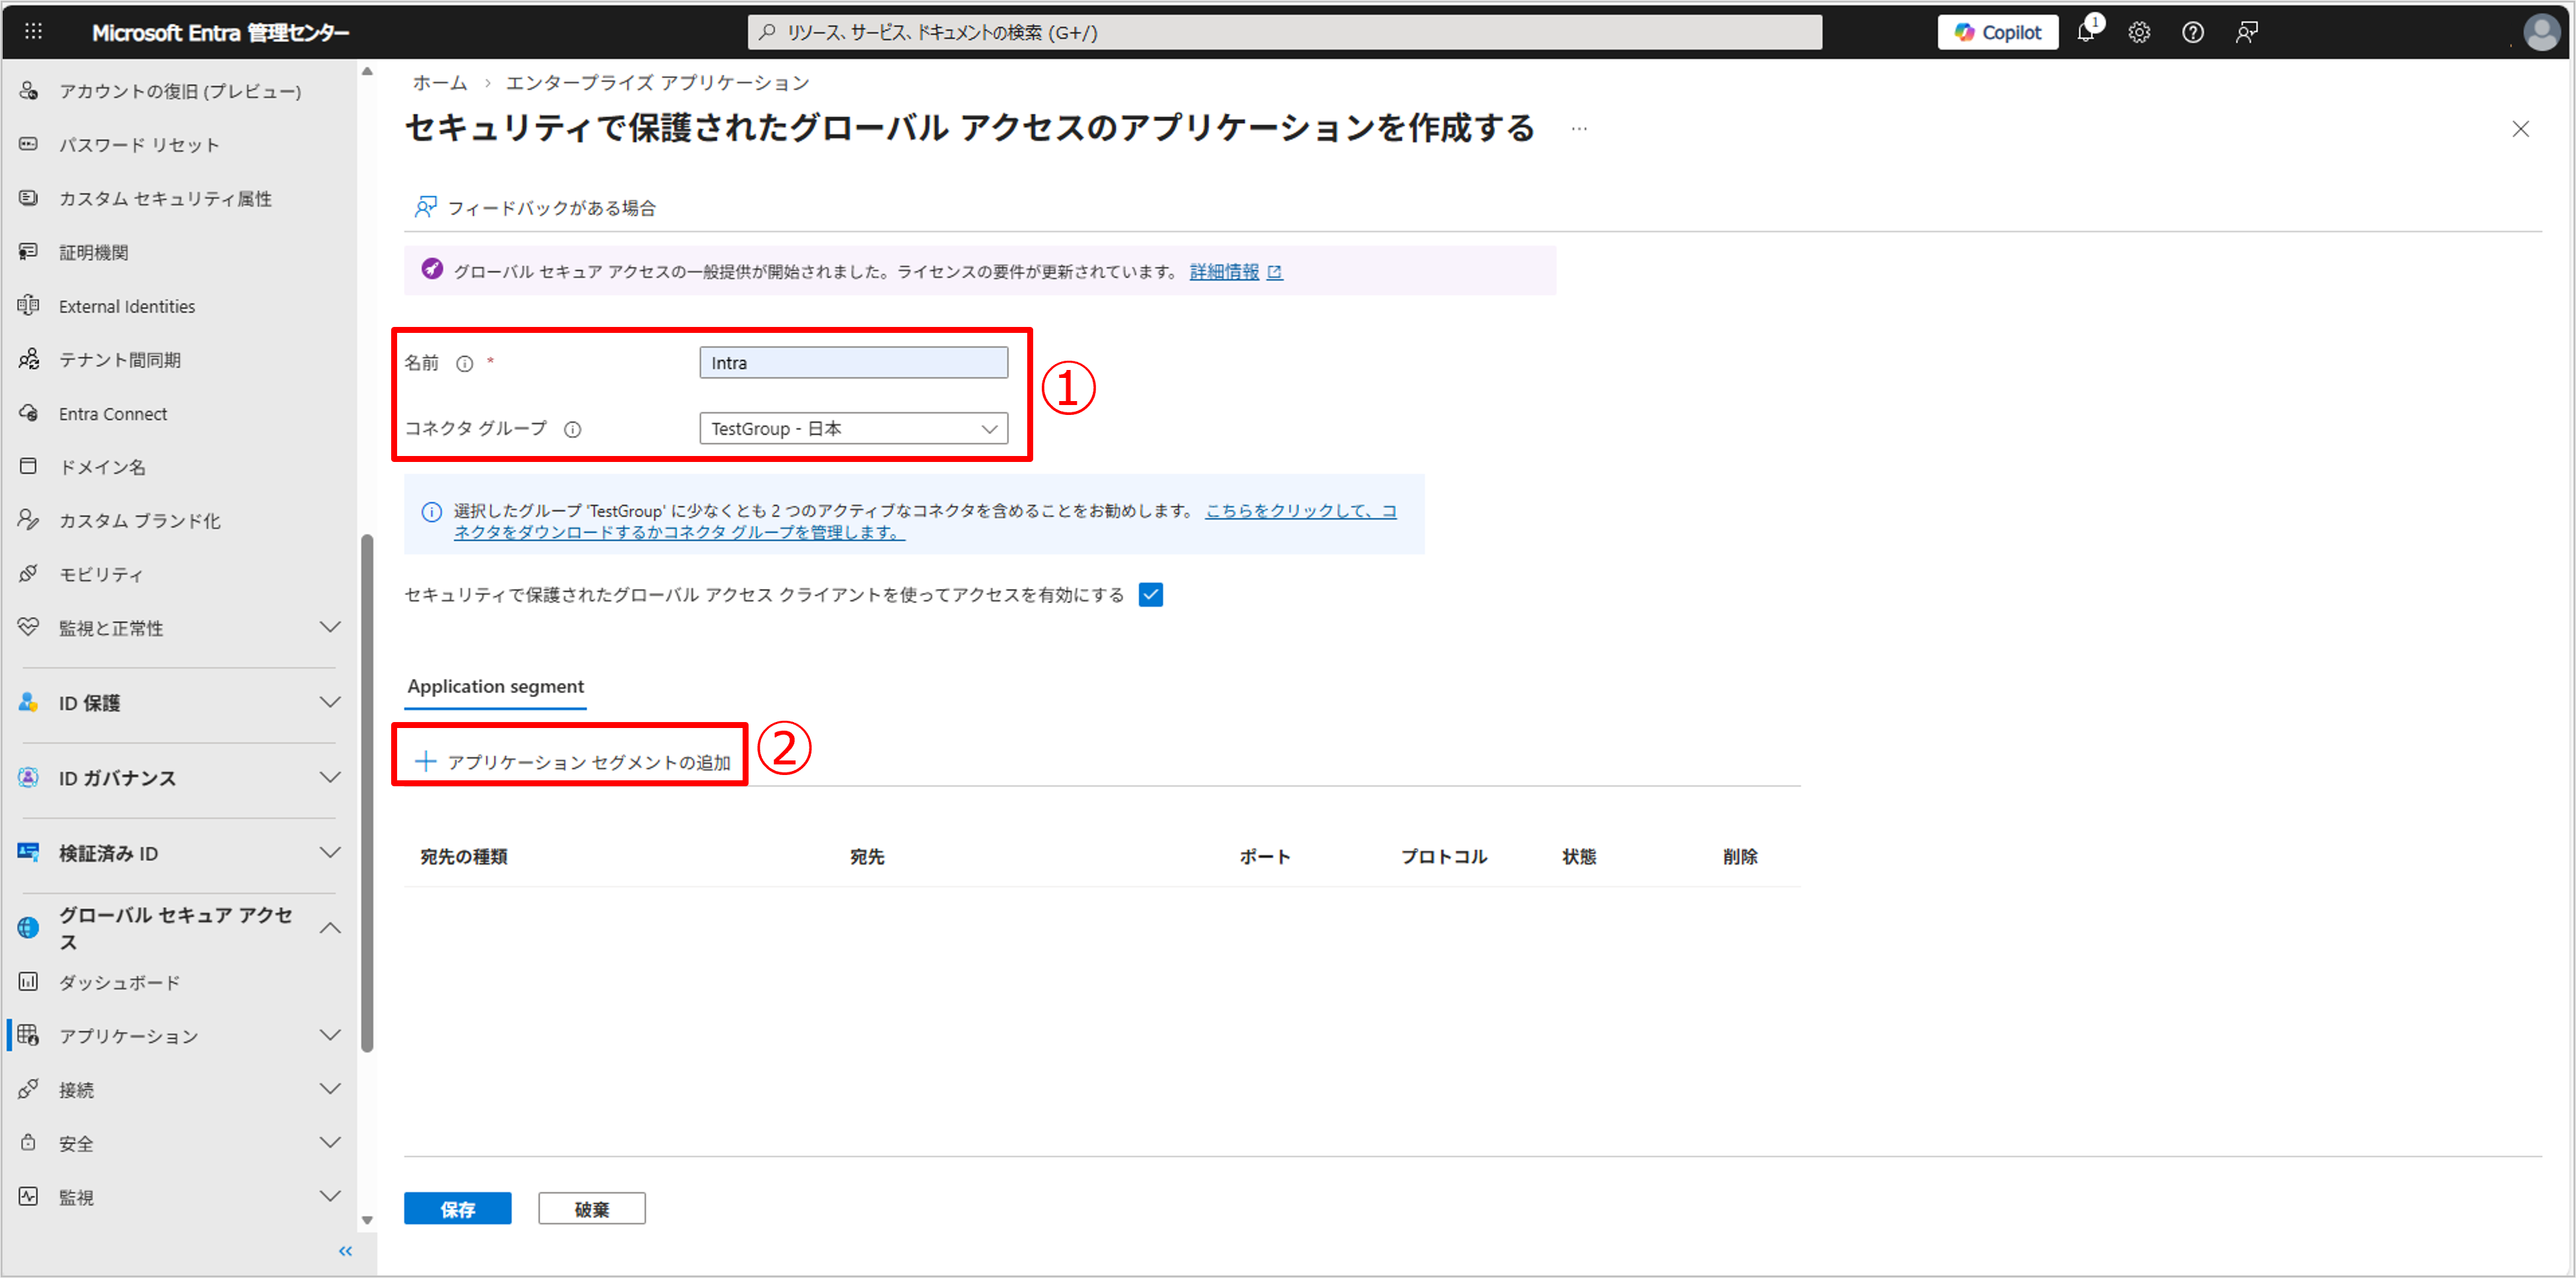Open the Copilot button
The height and width of the screenshot is (1278, 2576).
tap(1997, 32)
